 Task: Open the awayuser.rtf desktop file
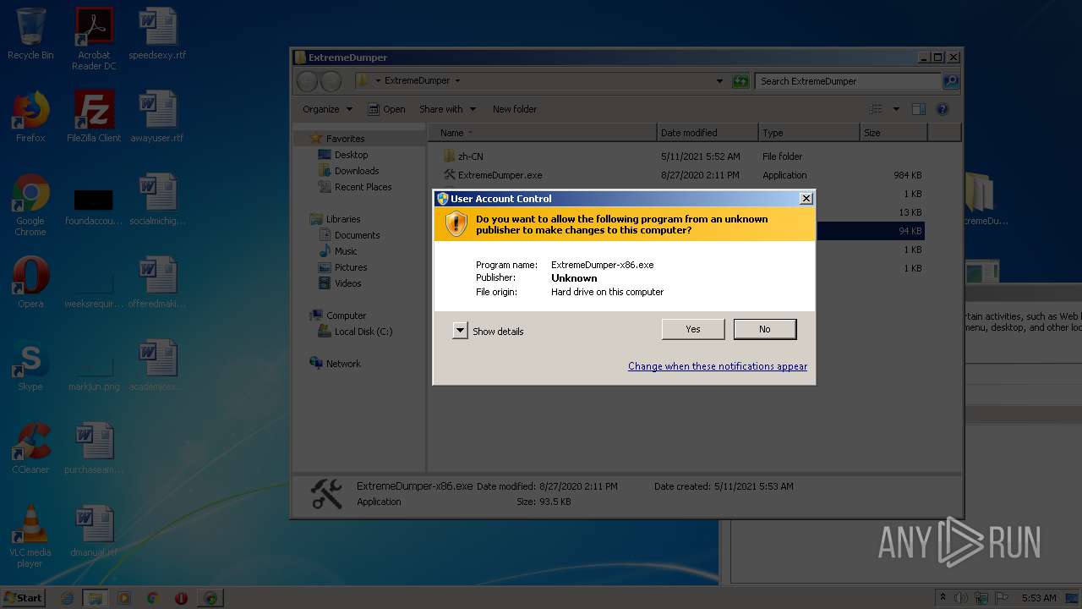point(157,117)
